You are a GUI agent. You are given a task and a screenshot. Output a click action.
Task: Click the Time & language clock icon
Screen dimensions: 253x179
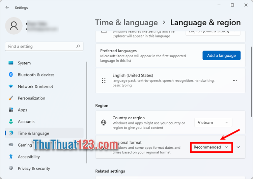[11, 133]
